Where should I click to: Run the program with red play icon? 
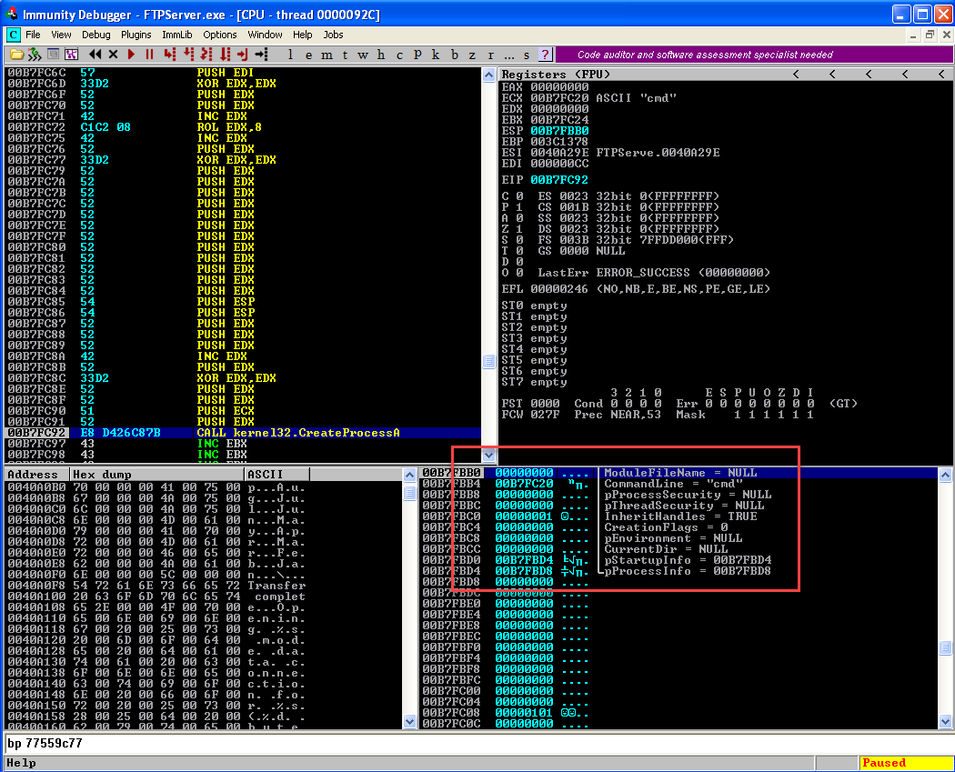(131, 55)
